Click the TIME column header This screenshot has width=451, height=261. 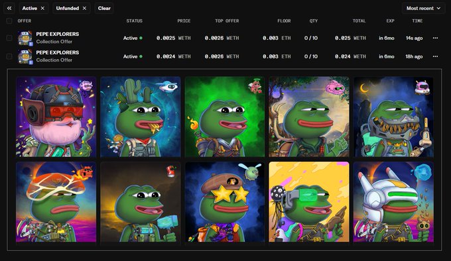coord(417,21)
